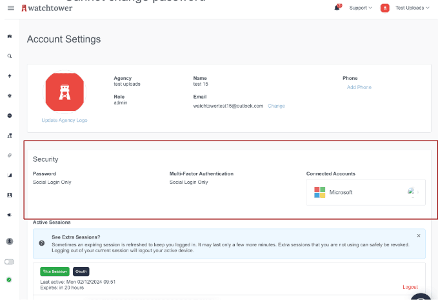Click the Change email link

[x=276, y=106]
